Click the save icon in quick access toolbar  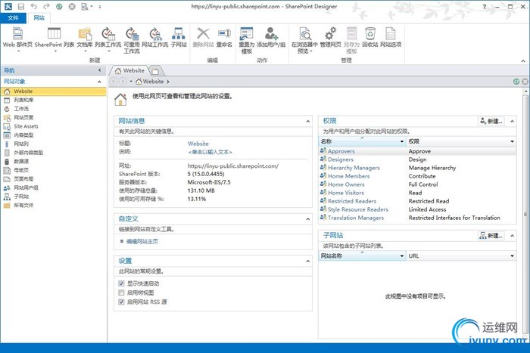point(21,6)
